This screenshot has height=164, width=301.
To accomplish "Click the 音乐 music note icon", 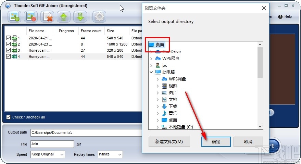I will [x=164, y=113].
